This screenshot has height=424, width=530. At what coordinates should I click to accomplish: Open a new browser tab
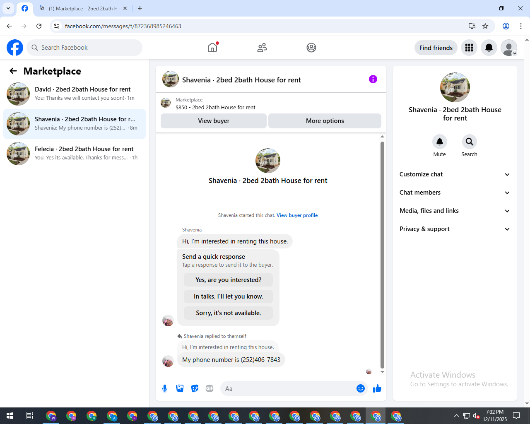[140, 8]
